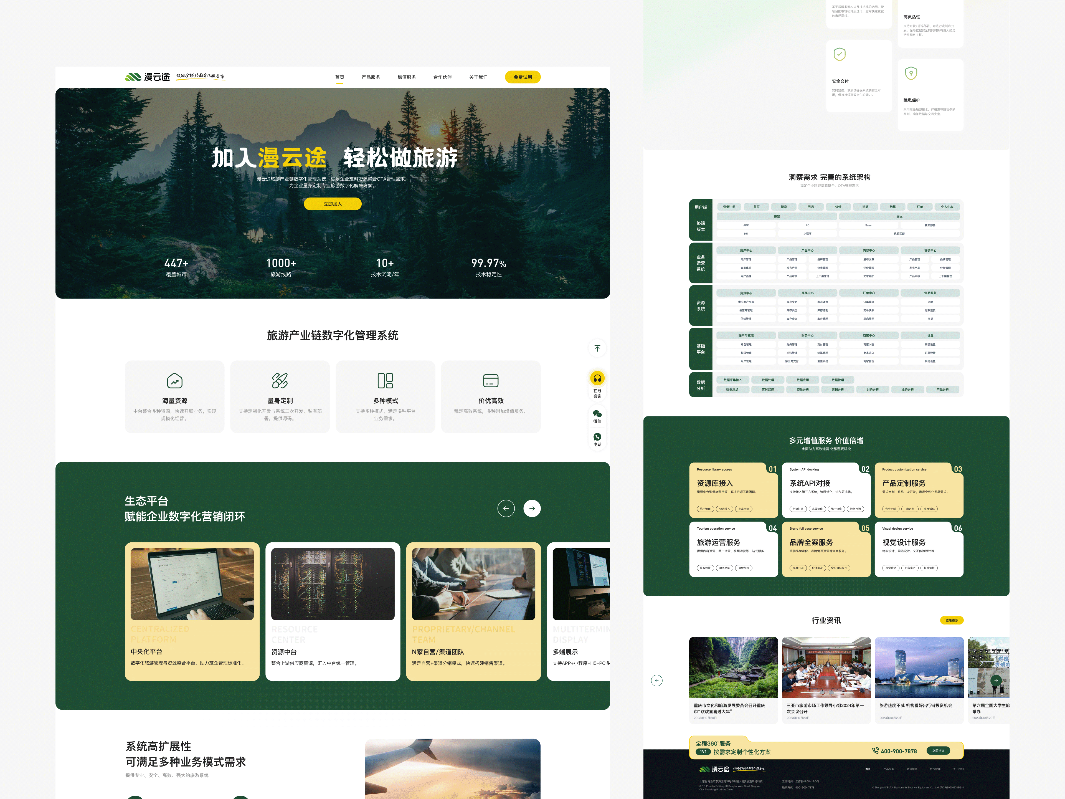Screen dimensions: 1065x799
Task: Open the 03 产品定制服务 service card
Action: pos(919,490)
